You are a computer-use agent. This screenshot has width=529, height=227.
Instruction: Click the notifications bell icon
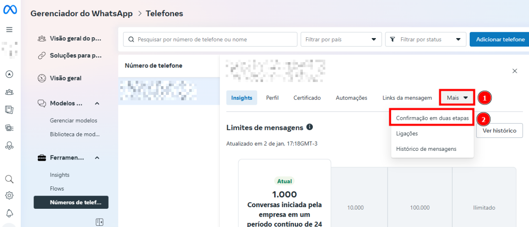tap(9, 213)
